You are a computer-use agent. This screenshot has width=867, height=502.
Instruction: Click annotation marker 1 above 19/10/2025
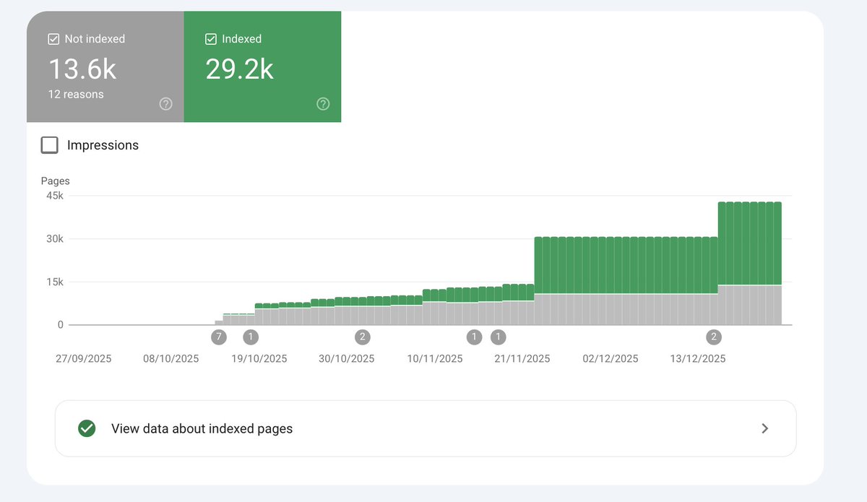coord(251,337)
